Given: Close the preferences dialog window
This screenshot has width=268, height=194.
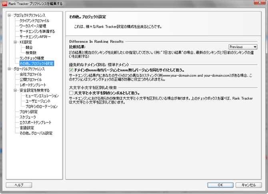Looking at the screenshot, I should [260, 2].
